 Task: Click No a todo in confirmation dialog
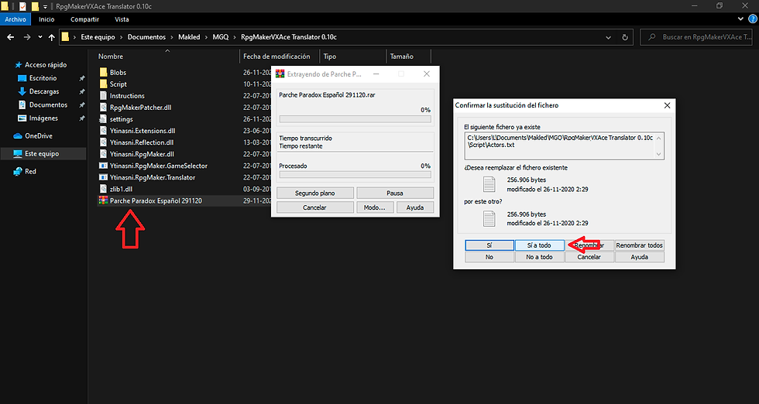[539, 257]
